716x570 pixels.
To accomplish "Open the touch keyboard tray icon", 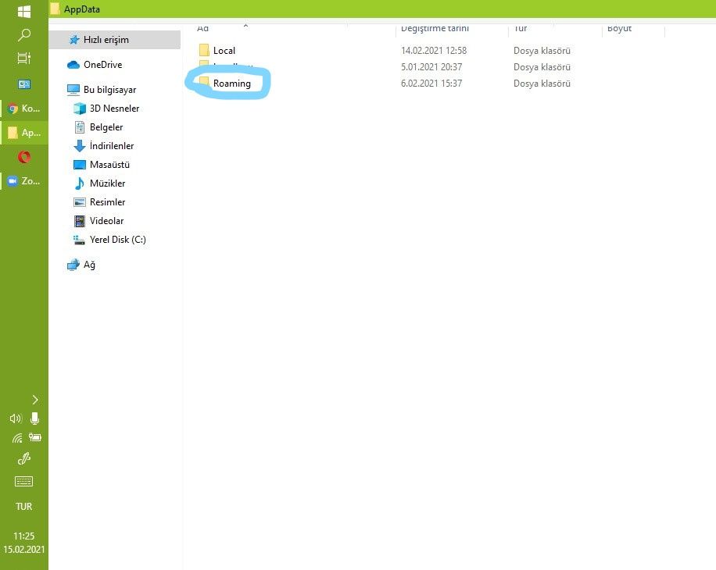I will pyautogui.click(x=23, y=482).
